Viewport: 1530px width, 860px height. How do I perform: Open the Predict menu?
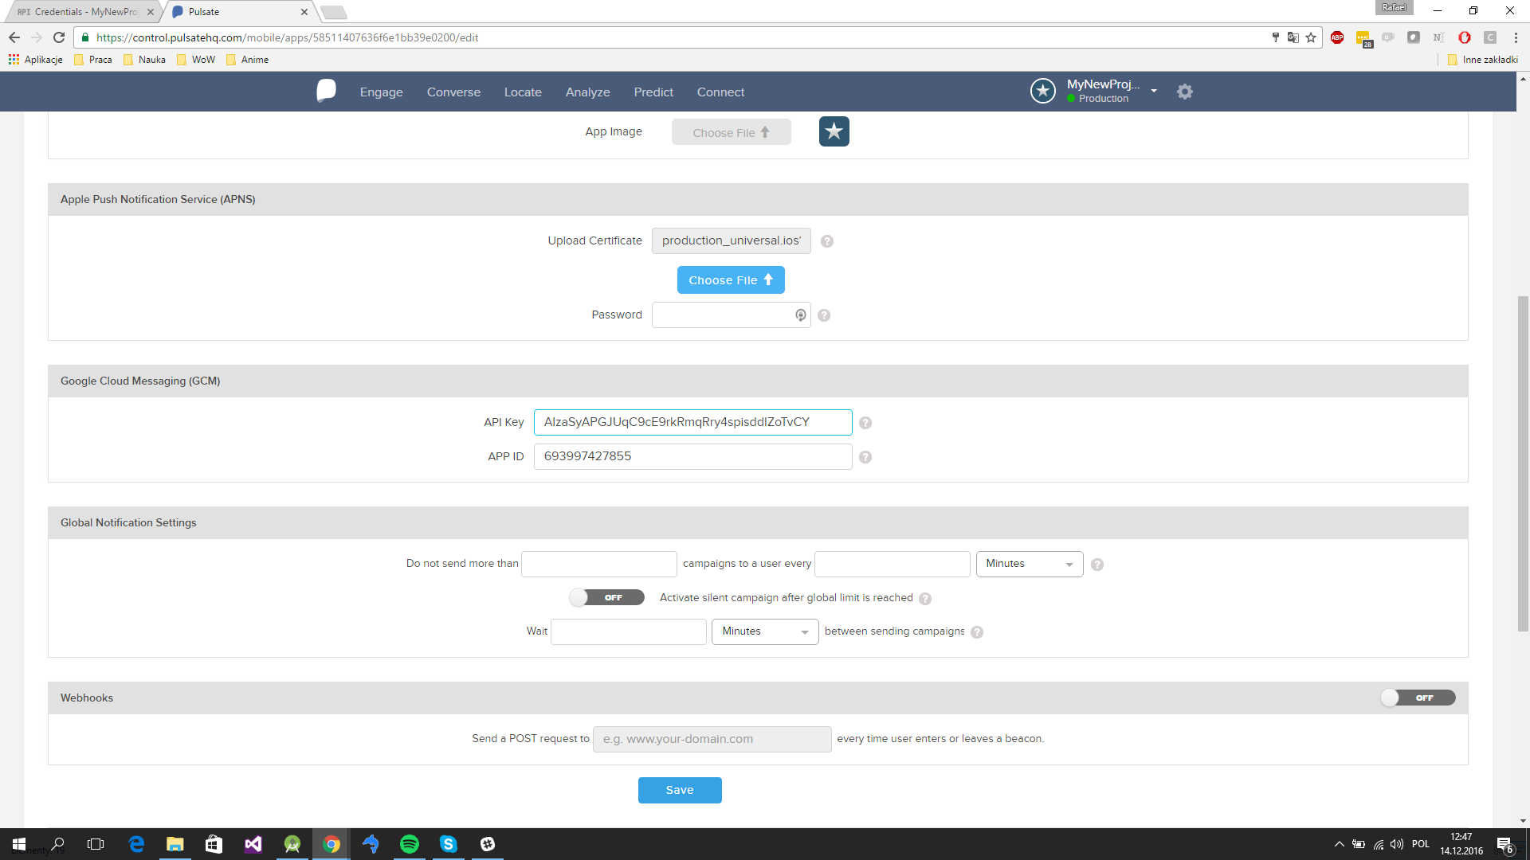[653, 92]
